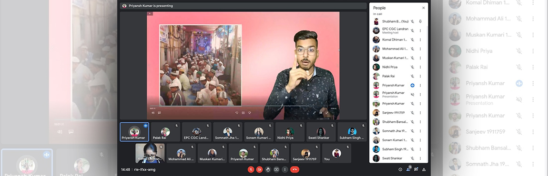
Task: Turn on camera in call controls
Action: 259,169
